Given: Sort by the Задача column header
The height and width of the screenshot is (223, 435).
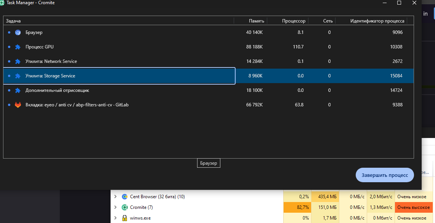Looking at the screenshot, I should pos(13,21).
